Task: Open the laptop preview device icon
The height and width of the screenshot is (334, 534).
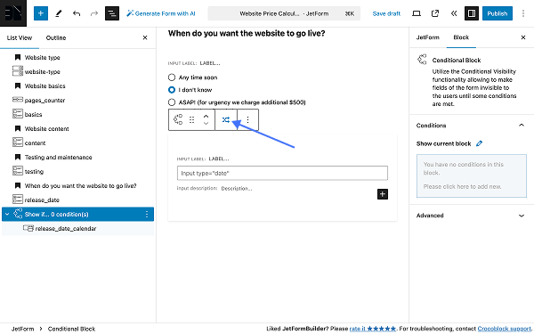Action: 417,13
